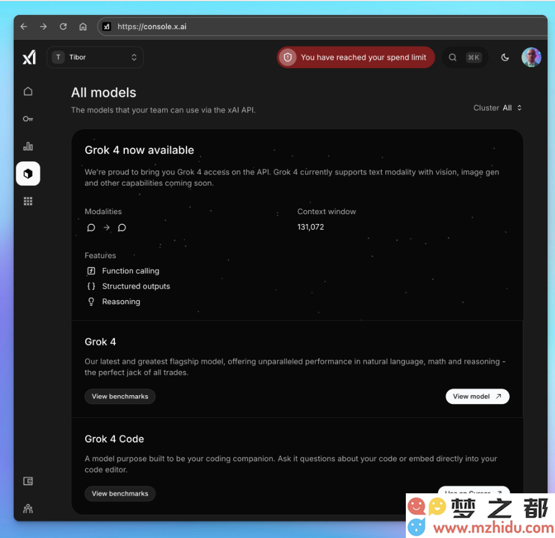Go back in browser history

point(24,27)
